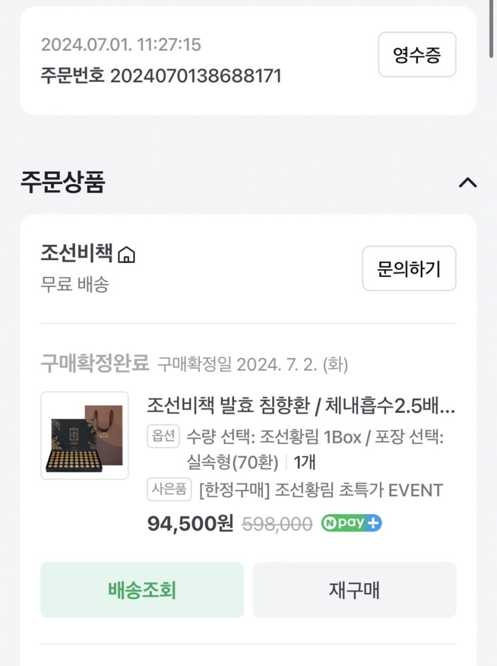Collapse the 주문상품 section chevron
Viewport: 497px width, 666px height.
point(468,183)
